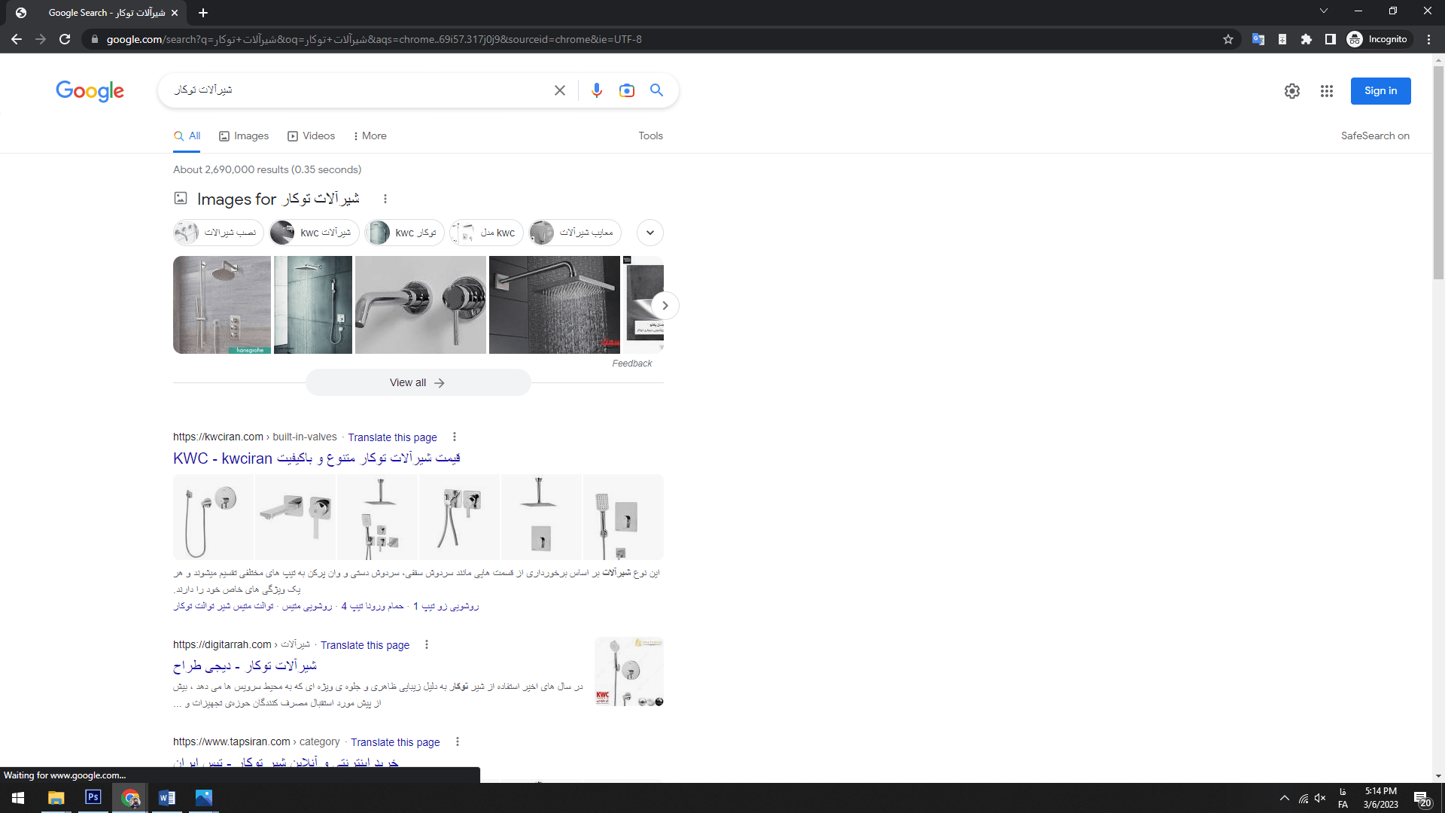Viewport: 1445px width, 813px height.
Task: Reload the current page
Action: pos(65,39)
